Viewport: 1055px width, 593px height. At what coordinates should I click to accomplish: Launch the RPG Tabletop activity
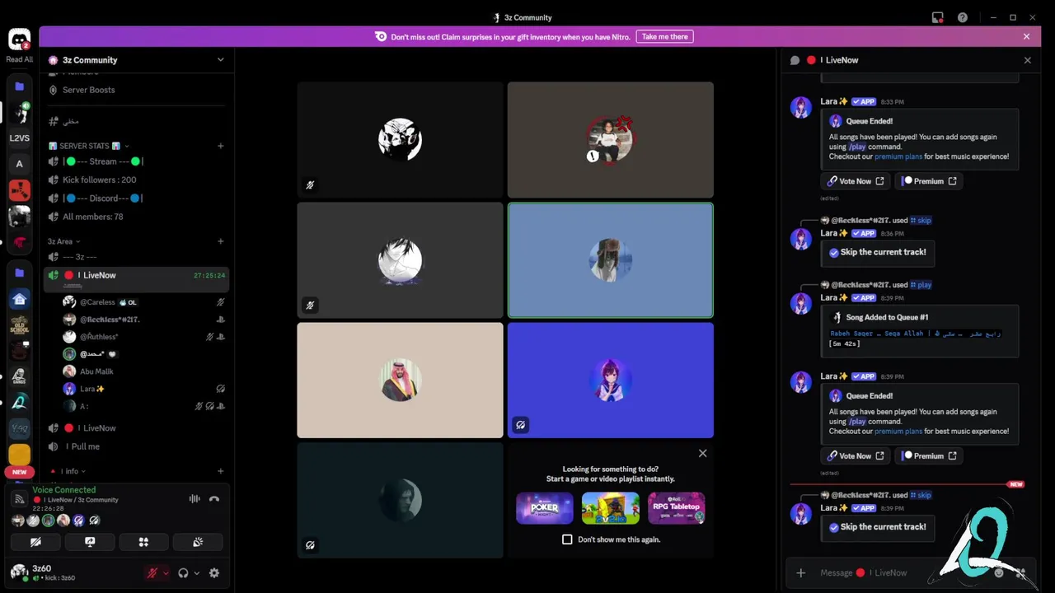point(676,508)
